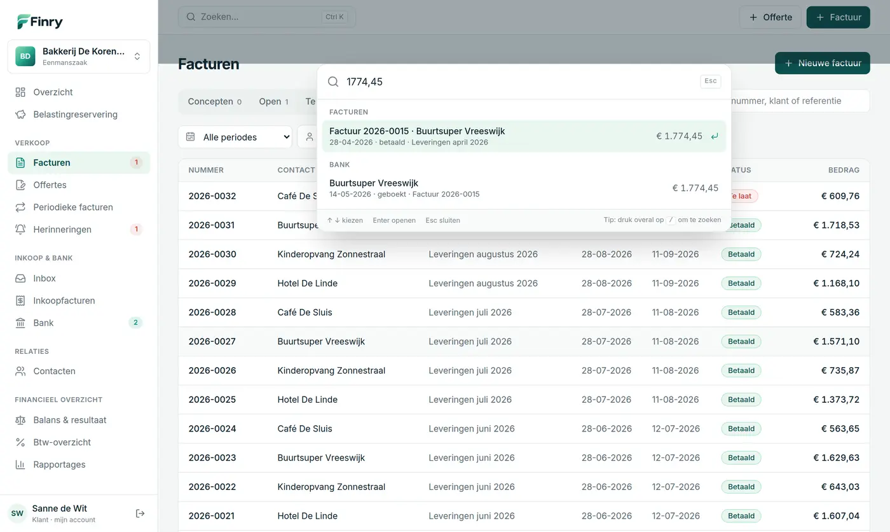Open Offertes in the sidebar menu
Viewport: 890px width, 532px height.
tap(79, 185)
